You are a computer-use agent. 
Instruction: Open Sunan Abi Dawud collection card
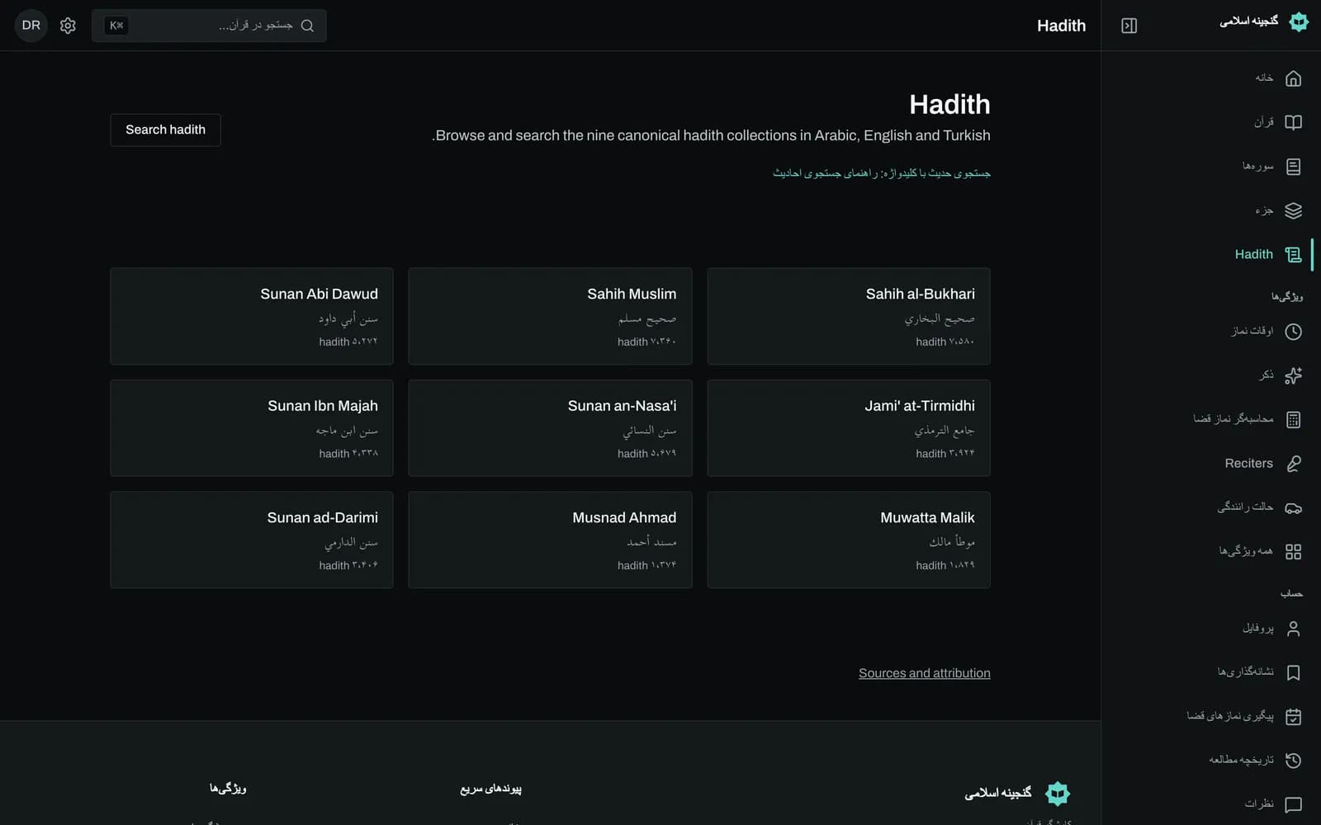coord(252,316)
